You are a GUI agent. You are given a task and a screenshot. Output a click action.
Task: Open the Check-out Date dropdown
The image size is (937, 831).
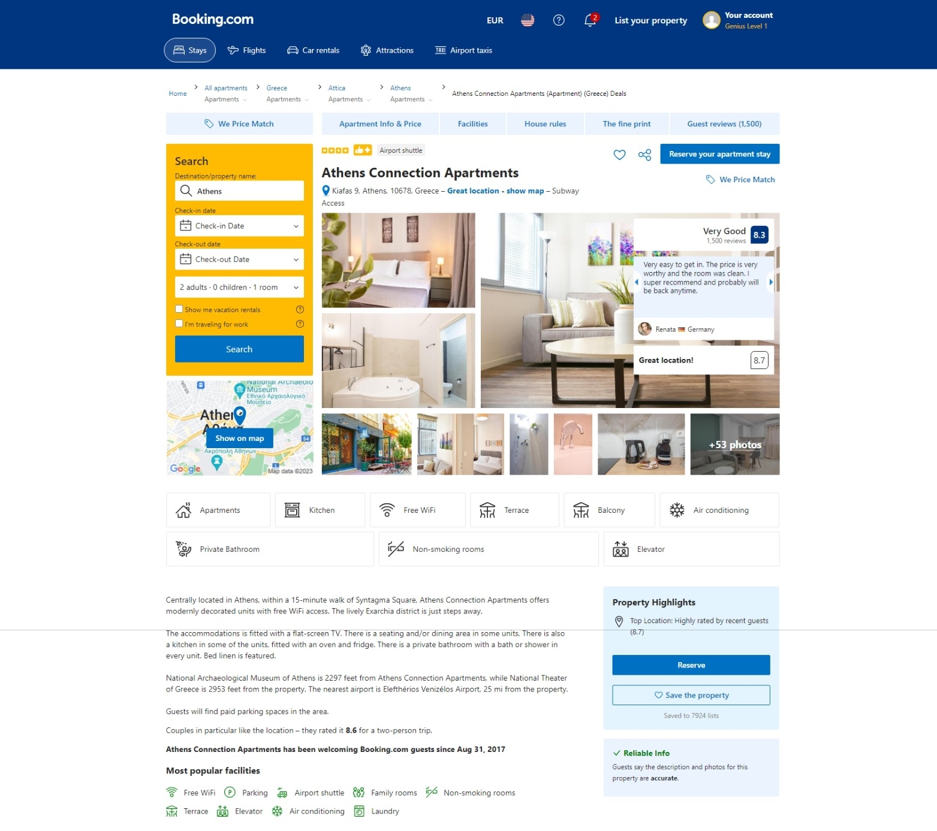[239, 259]
